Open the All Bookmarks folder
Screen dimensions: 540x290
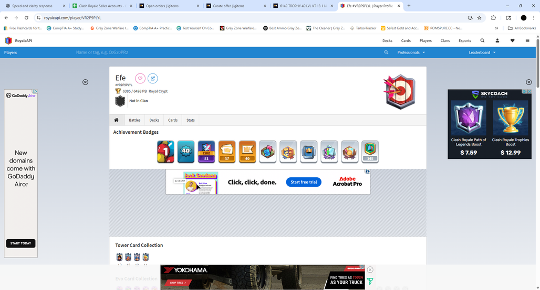click(522, 28)
